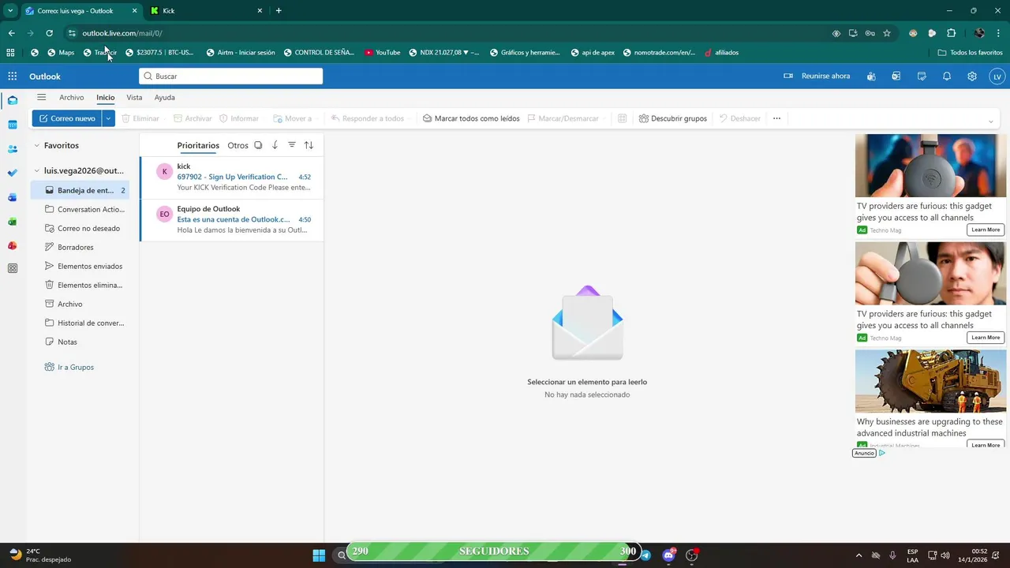Collapse the Favoritos section
The width and height of the screenshot is (1010, 568).
[x=36, y=145]
